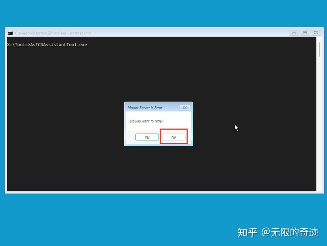
Task: Select the Mount Server is Error title bar
Action: (151, 107)
